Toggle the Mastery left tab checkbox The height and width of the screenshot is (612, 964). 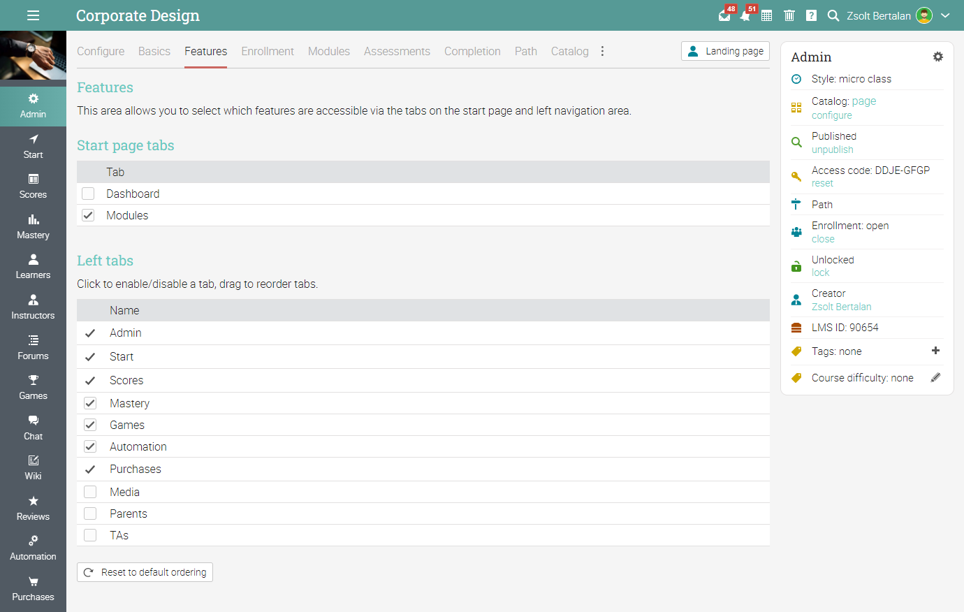coord(90,403)
